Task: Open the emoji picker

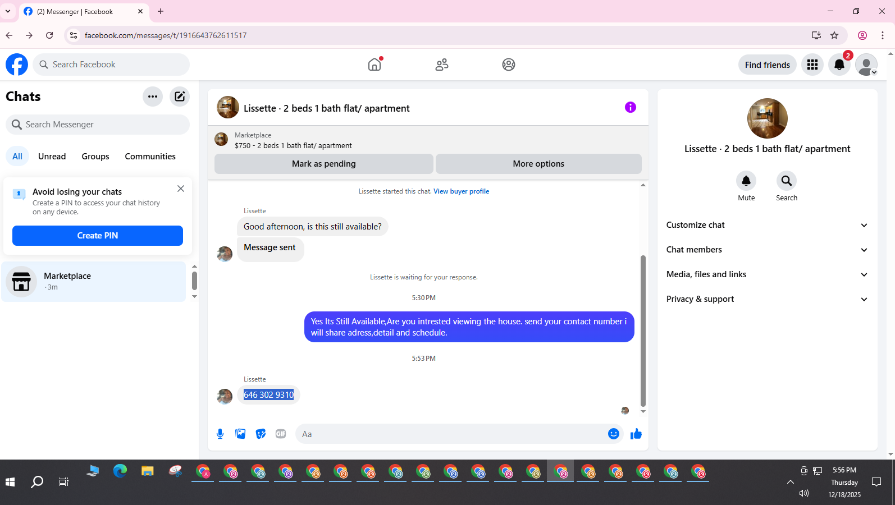Action: point(614,434)
